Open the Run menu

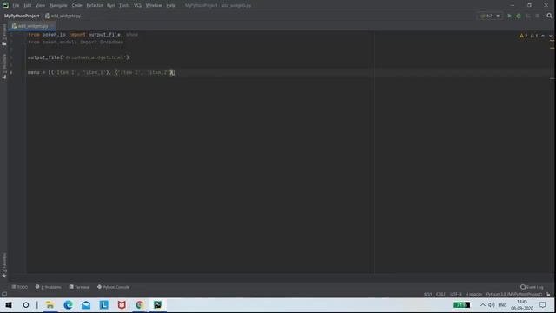(110, 6)
